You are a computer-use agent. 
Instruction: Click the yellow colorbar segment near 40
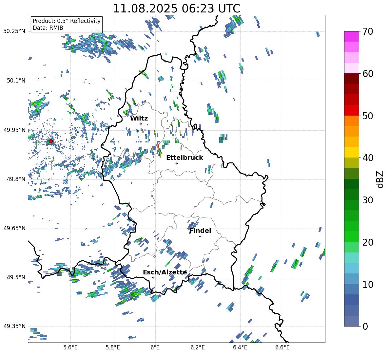pyautogui.click(x=351, y=152)
